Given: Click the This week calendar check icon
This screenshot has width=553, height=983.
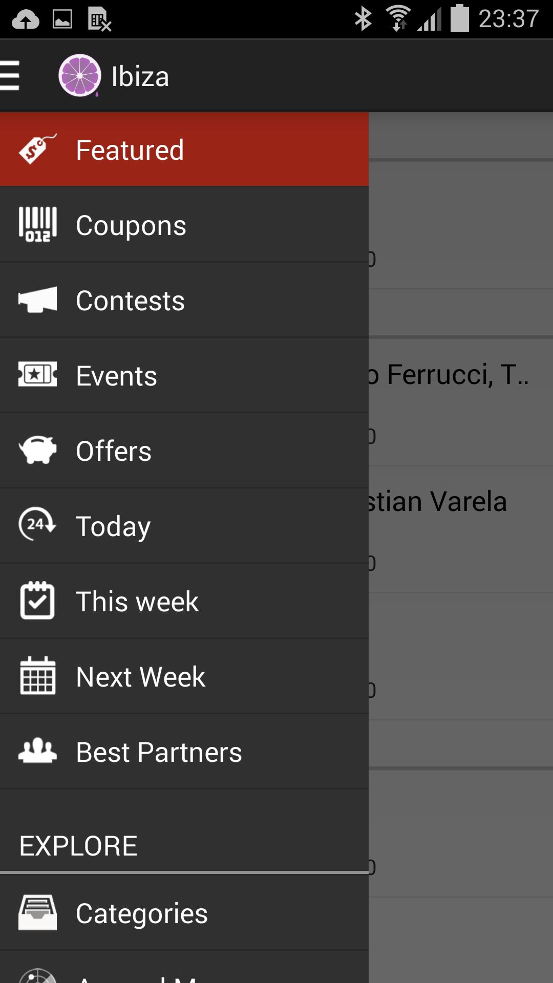Looking at the screenshot, I should tap(37, 601).
